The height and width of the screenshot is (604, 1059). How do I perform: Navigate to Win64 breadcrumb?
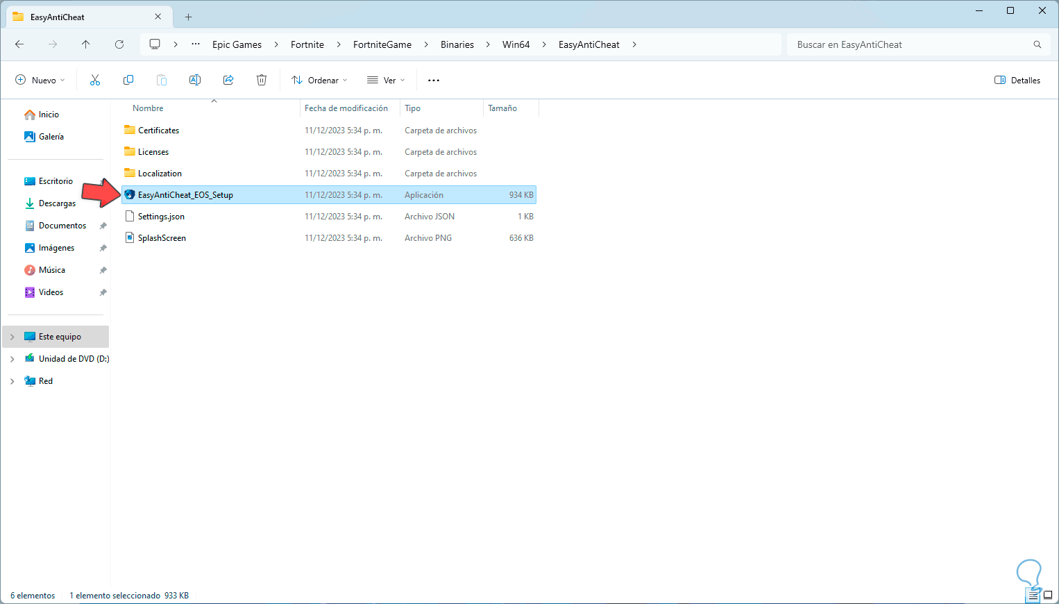coord(516,44)
